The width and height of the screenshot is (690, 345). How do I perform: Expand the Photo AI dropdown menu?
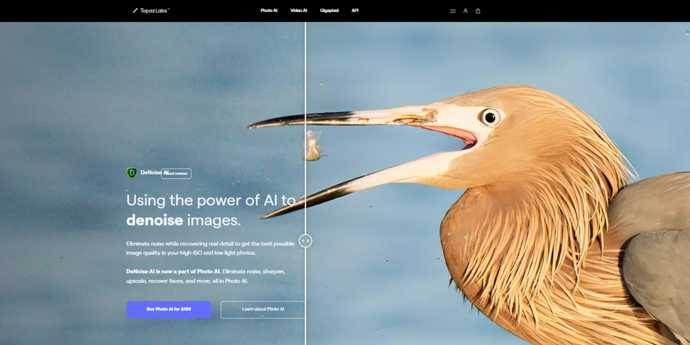tap(269, 10)
